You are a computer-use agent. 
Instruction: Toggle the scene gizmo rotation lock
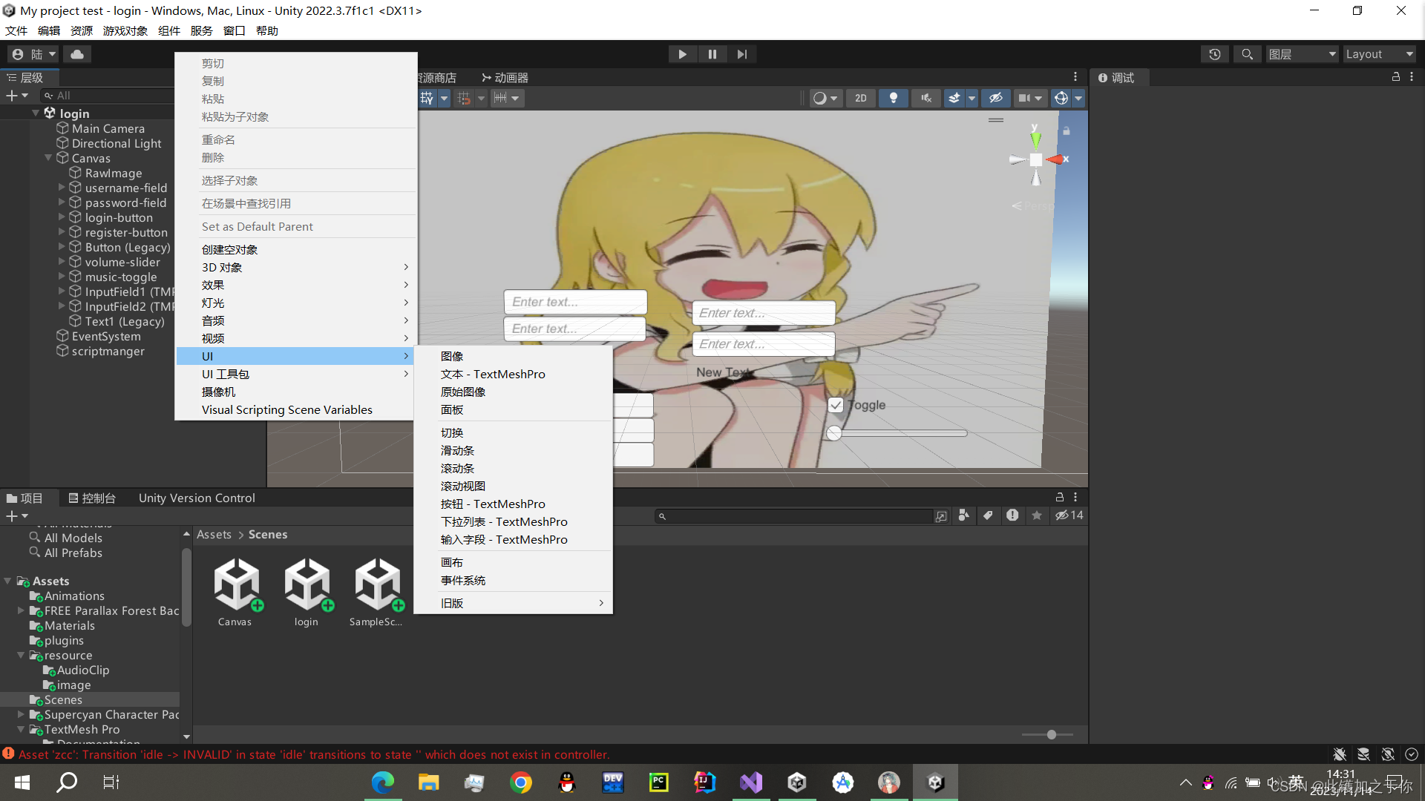[x=1067, y=131]
